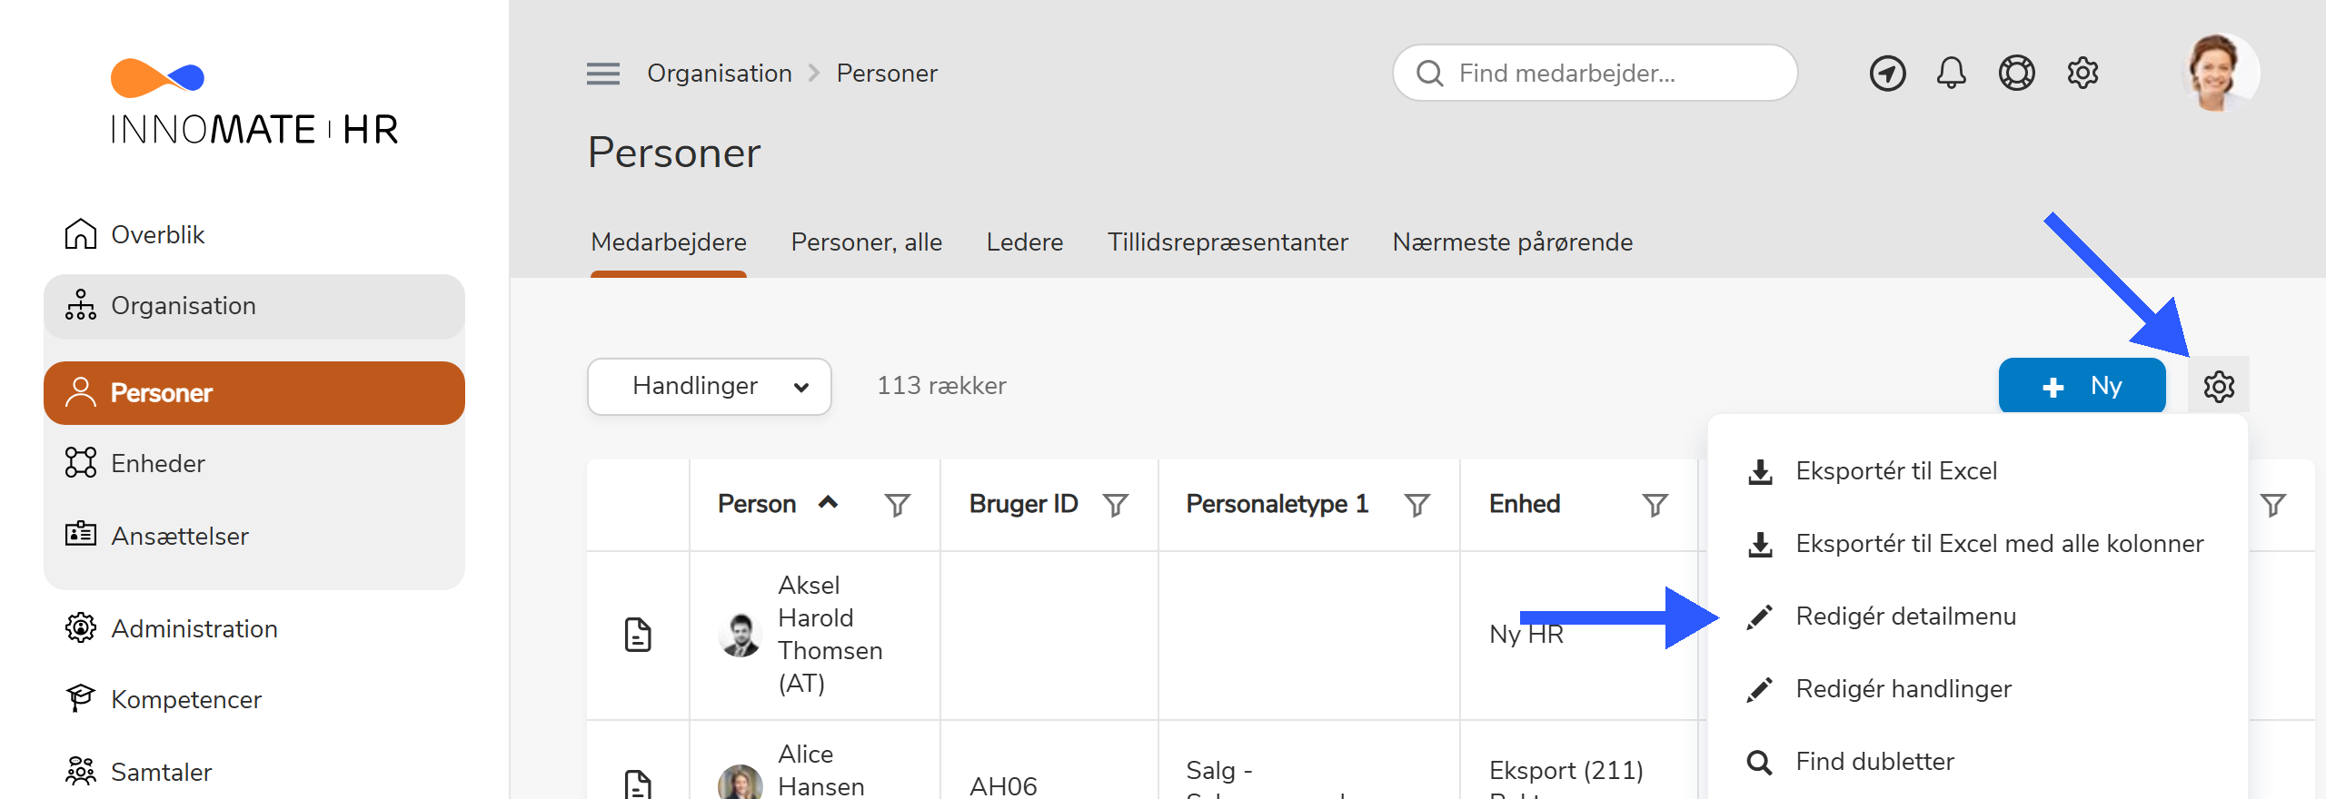Filter the Bruger ID column
Image resolution: width=2326 pixels, height=799 pixels.
[x=1116, y=505]
